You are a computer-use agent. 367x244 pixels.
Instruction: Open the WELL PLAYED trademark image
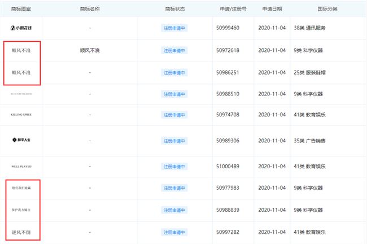(x=21, y=167)
